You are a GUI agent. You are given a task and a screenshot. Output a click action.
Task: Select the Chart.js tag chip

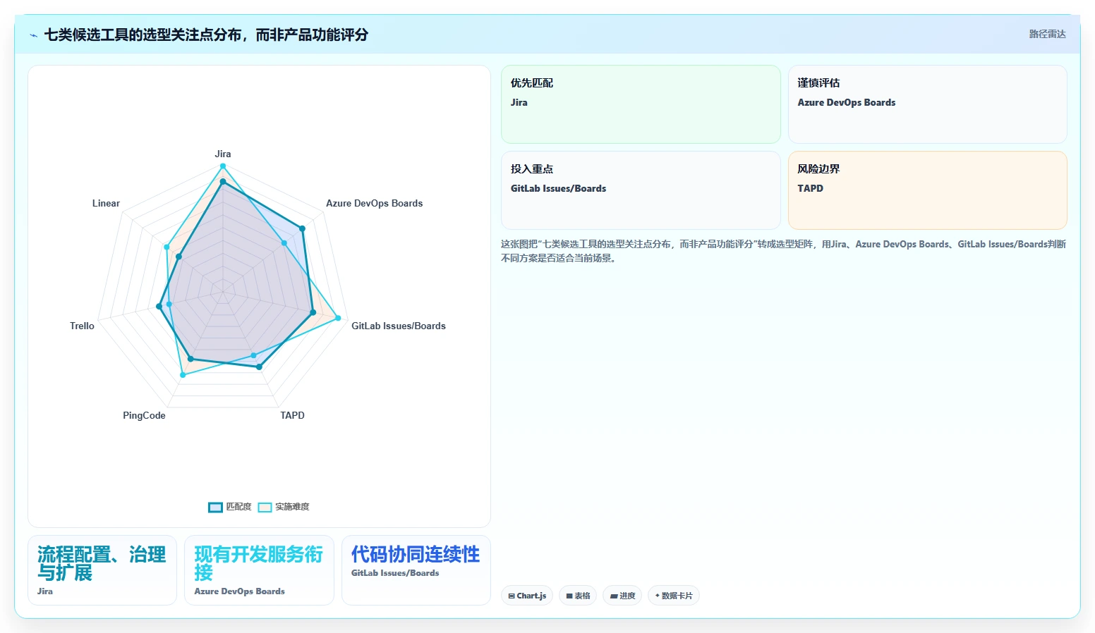[x=527, y=596]
